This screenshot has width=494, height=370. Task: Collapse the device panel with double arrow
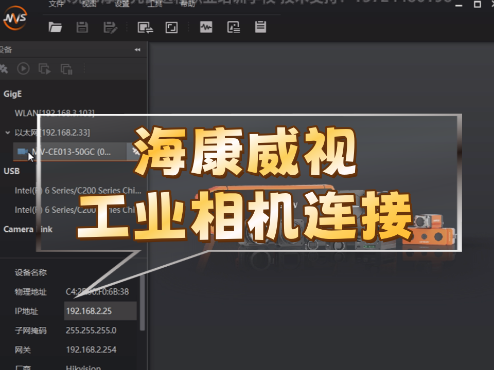click(x=137, y=50)
